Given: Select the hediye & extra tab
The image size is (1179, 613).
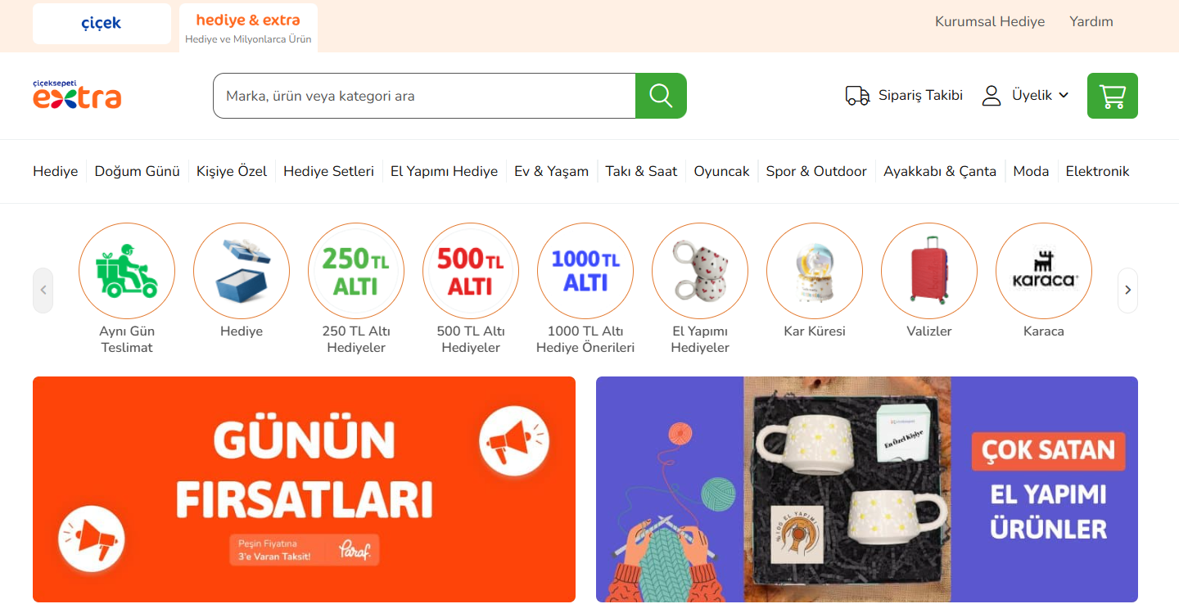Looking at the screenshot, I should 248,28.
